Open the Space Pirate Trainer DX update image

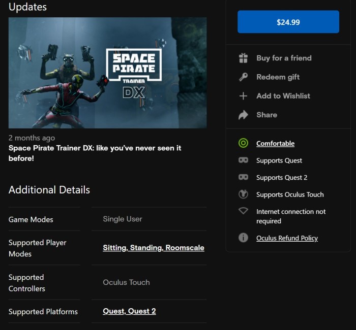tap(107, 73)
